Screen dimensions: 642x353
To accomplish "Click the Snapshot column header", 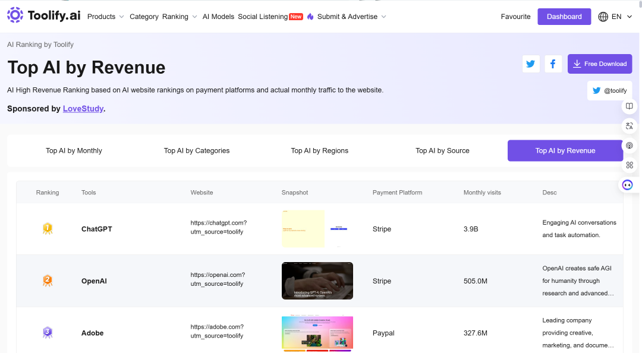I will click(x=295, y=193).
